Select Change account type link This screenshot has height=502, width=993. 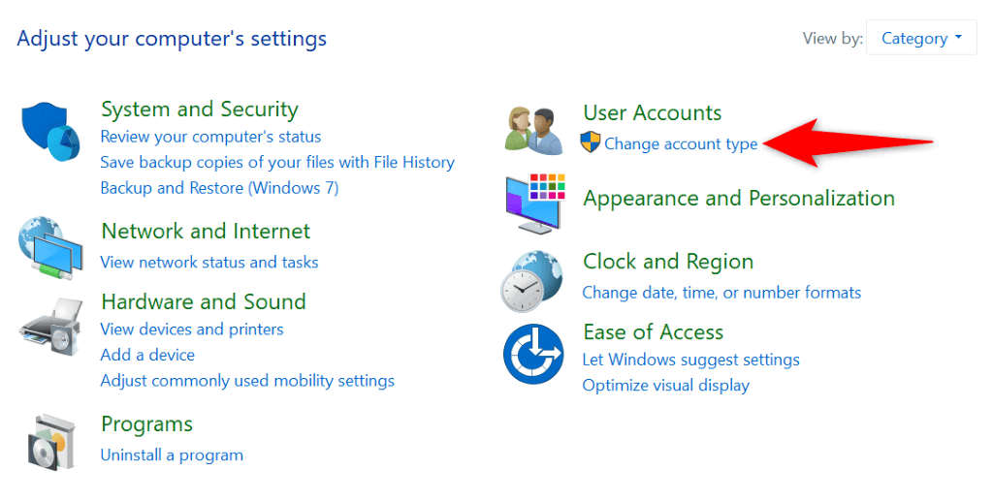pos(681,143)
